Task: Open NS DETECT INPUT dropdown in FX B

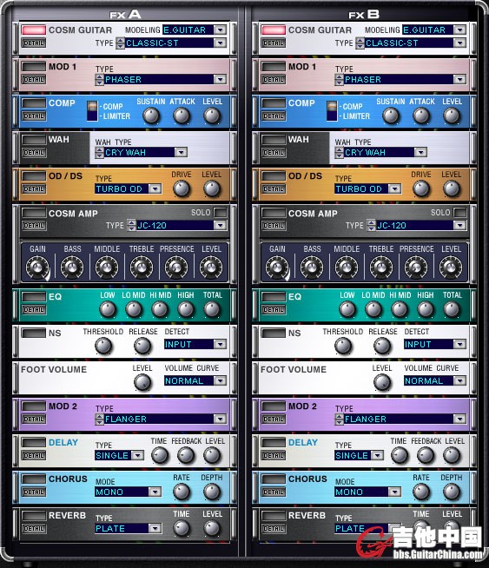Action: (459, 344)
